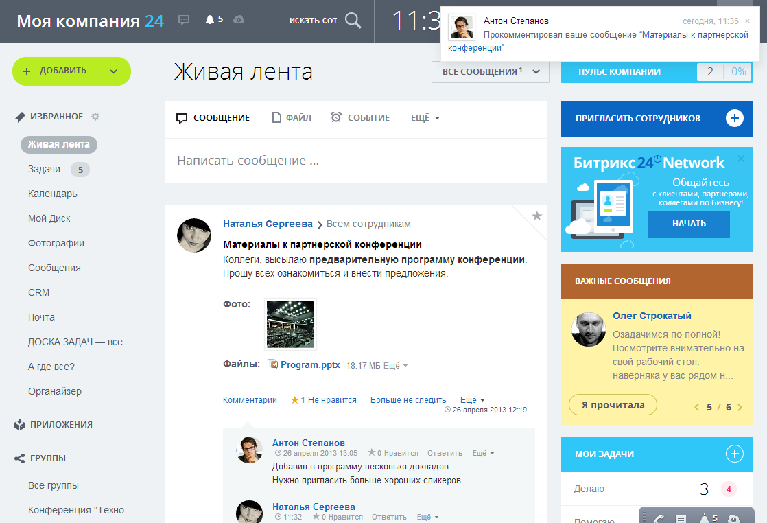Click Ответить on Антон Степанов's comment
Viewport: 767px width, 523px height.
[x=445, y=453]
